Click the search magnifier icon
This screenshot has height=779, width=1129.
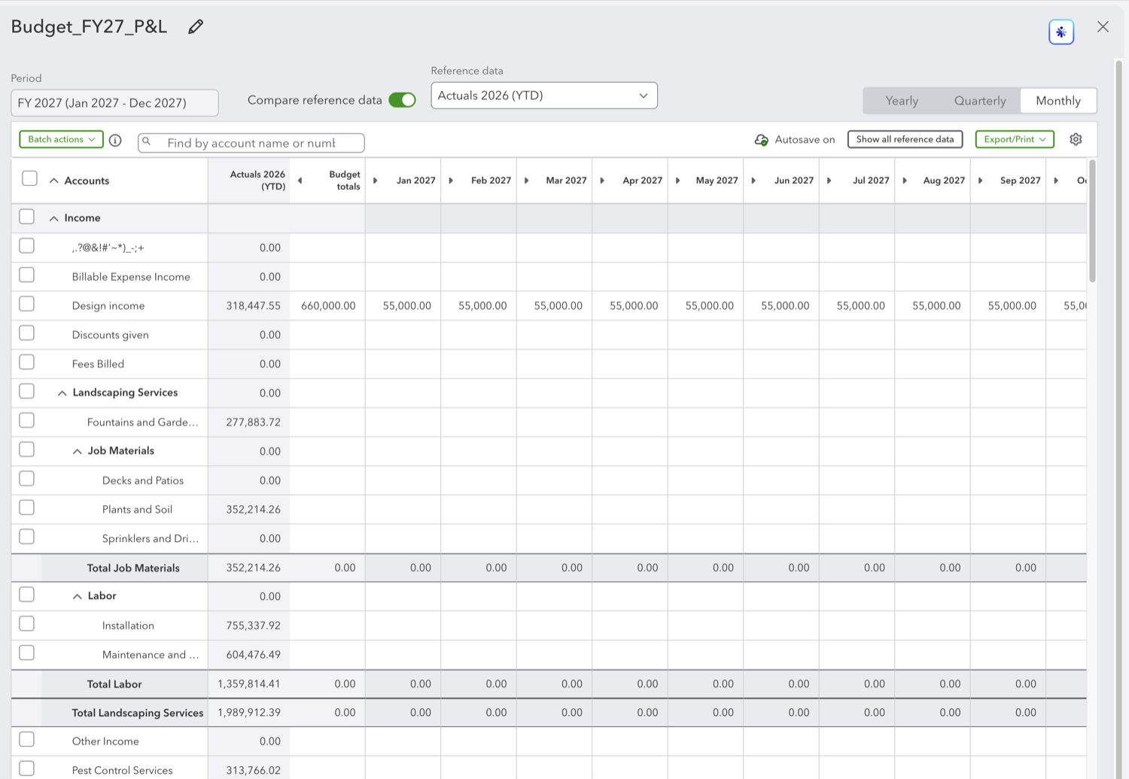click(x=147, y=141)
